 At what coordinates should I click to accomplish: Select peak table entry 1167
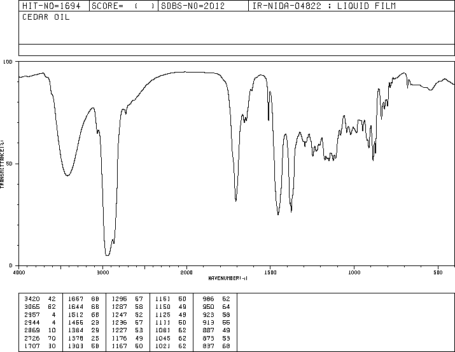[x=127, y=346]
